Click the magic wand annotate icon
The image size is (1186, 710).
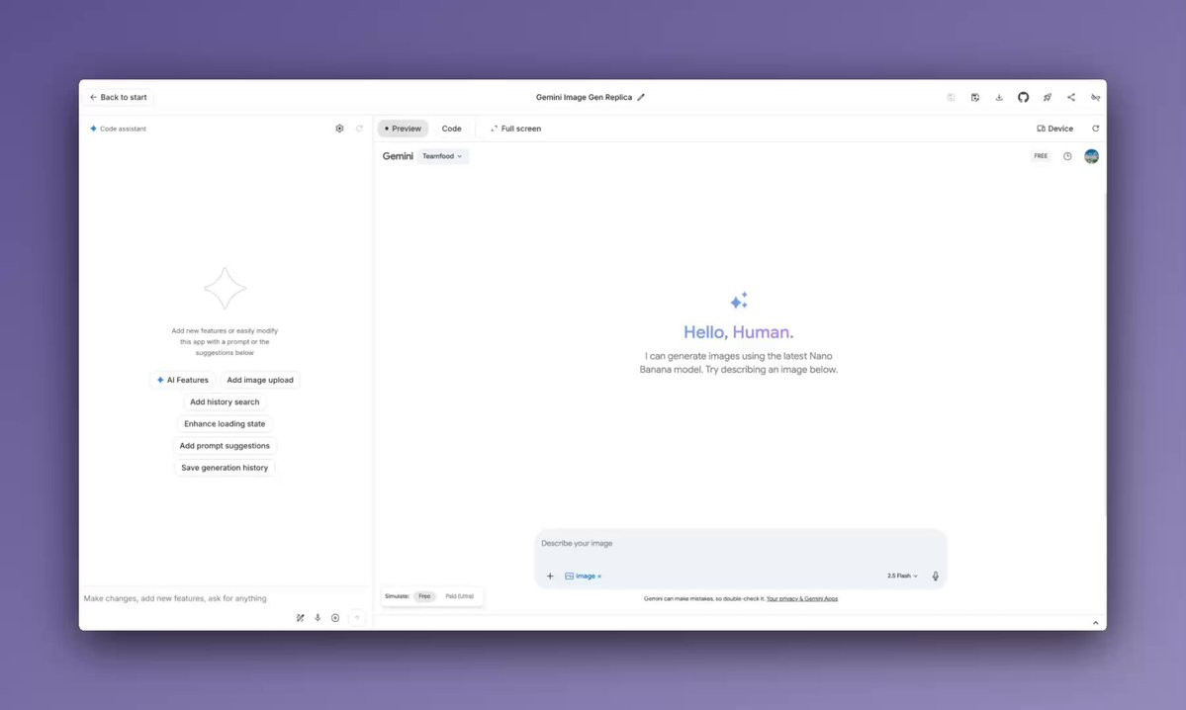point(301,618)
